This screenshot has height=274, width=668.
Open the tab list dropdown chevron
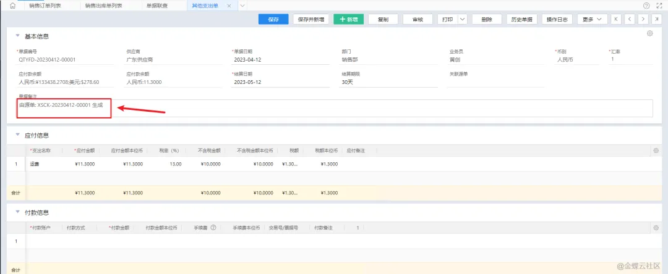coord(242,6)
